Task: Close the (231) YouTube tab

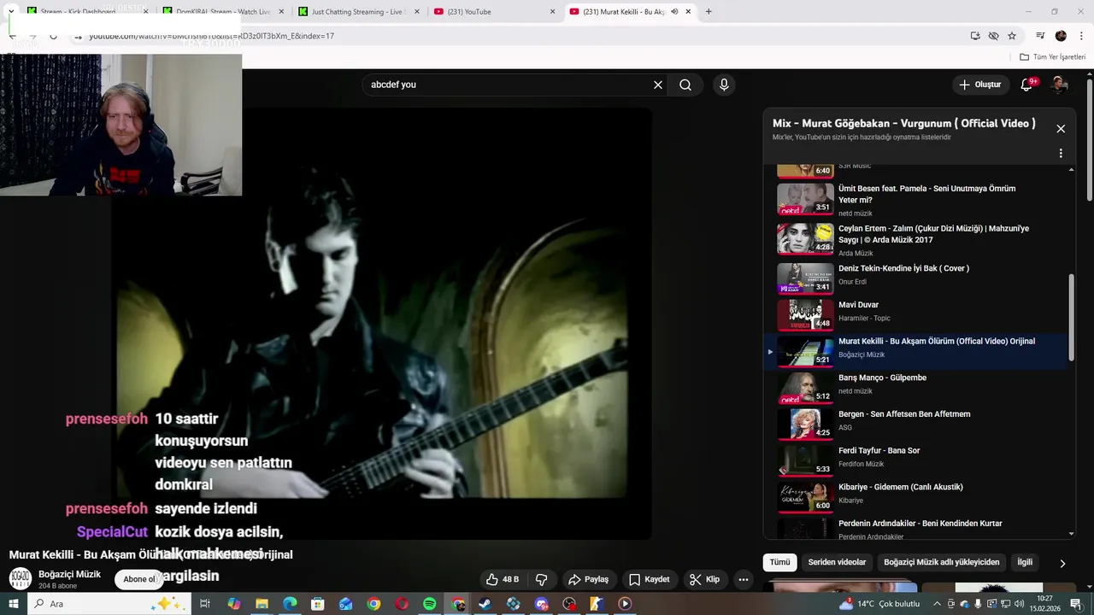Action: [x=552, y=12]
